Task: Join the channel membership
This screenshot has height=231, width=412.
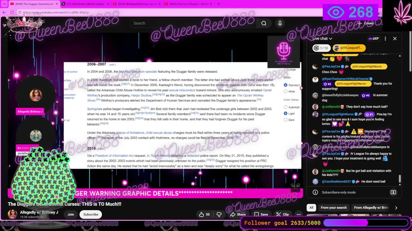Action: 71,214
